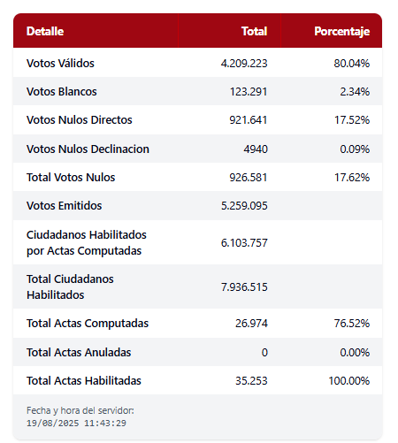The height and width of the screenshot is (443, 398).
Task: Select the Votos Nulos Directos label
Action: pos(80,120)
